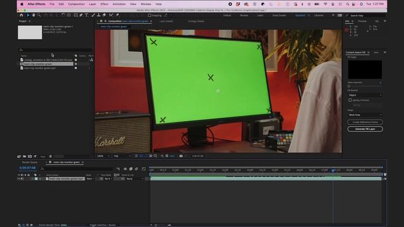
Task: Click the snapshot camera icon in viewer
Action: (181, 156)
